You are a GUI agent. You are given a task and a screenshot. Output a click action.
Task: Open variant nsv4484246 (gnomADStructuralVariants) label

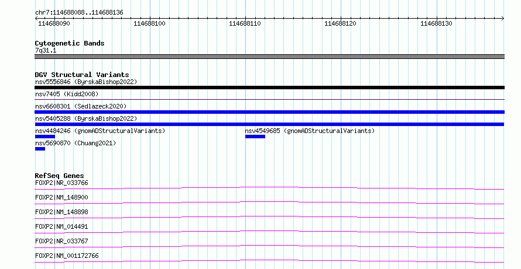pos(100,131)
